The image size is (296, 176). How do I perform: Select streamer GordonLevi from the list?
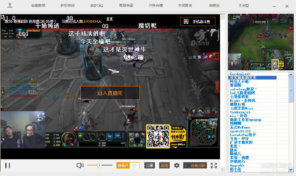(x=240, y=74)
